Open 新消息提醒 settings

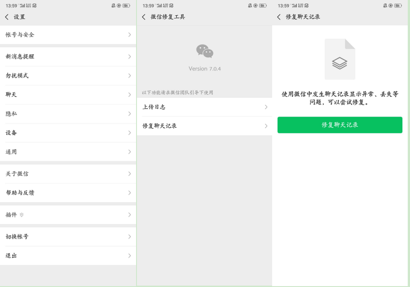(68, 57)
